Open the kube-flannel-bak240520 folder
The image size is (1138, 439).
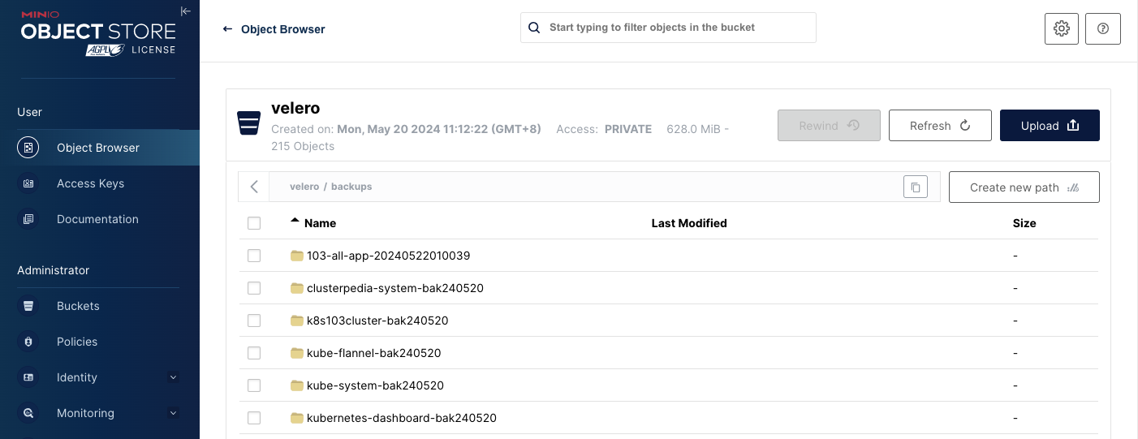pos(373,353)
